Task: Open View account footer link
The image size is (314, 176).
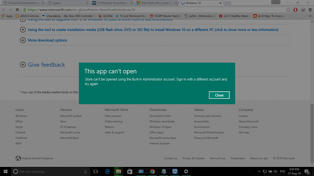Action: [x=113, y=116]
